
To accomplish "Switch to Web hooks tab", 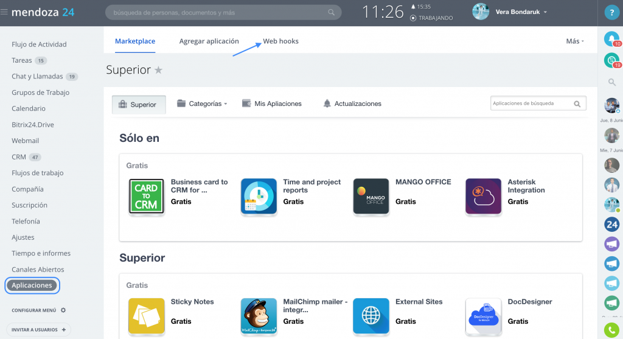I will point(280,41).
